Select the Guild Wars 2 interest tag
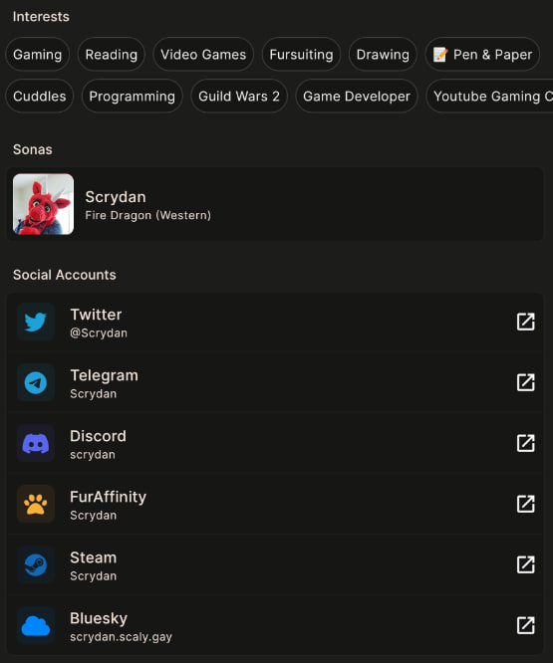The height and width of the screenshot is (663, 553). coord(239,97)
